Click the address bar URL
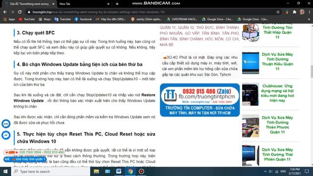The height and width of the screenshot is (176, 313). [99, 12]
